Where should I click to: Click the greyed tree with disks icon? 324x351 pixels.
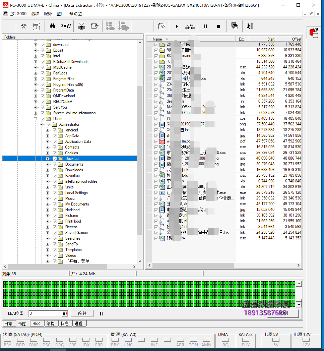(x=123, y=26)
